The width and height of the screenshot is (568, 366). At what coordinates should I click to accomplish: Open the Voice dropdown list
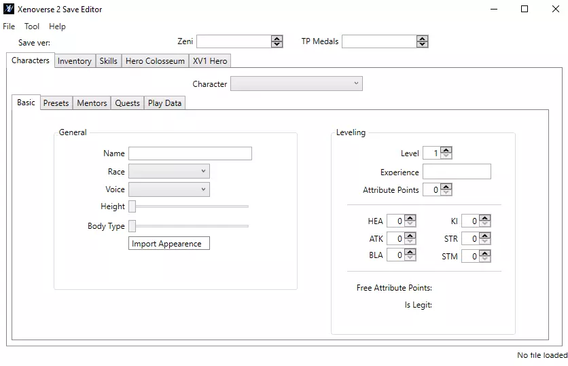click(x=168, y=189)
